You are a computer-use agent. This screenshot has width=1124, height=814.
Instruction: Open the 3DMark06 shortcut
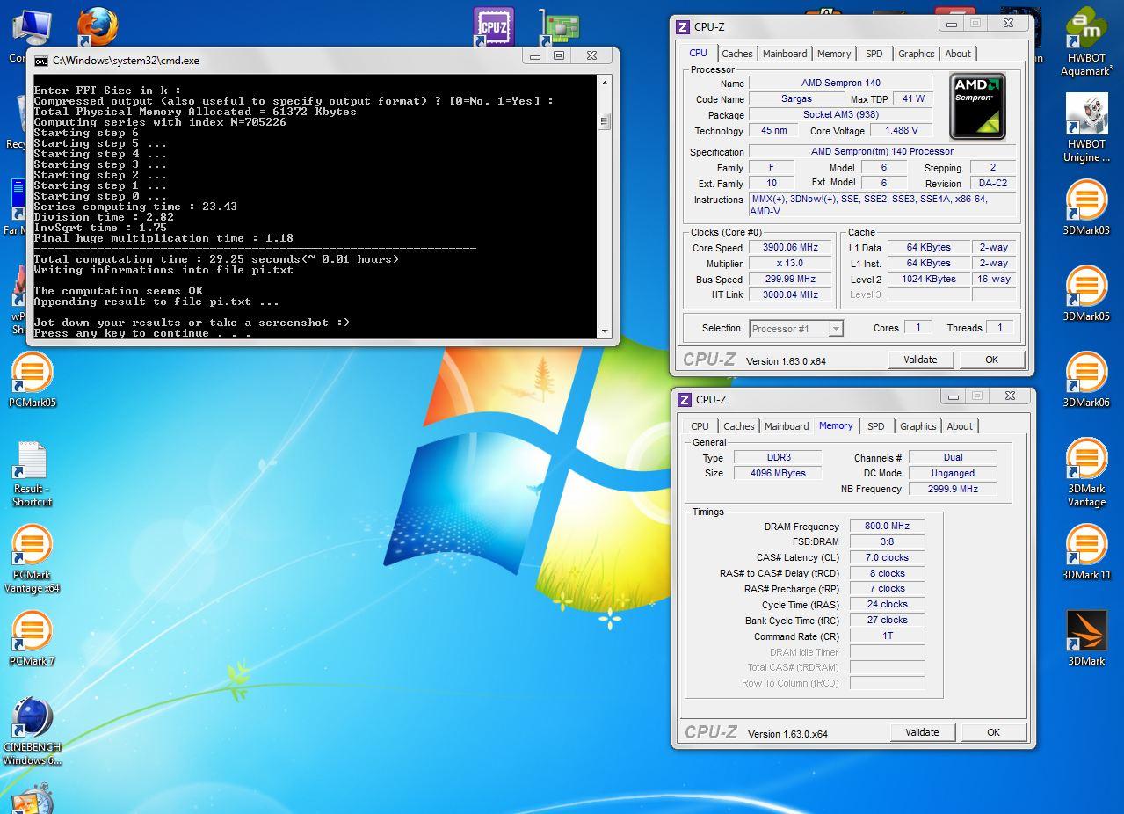pyautogui.click(x=1086, y=380)
